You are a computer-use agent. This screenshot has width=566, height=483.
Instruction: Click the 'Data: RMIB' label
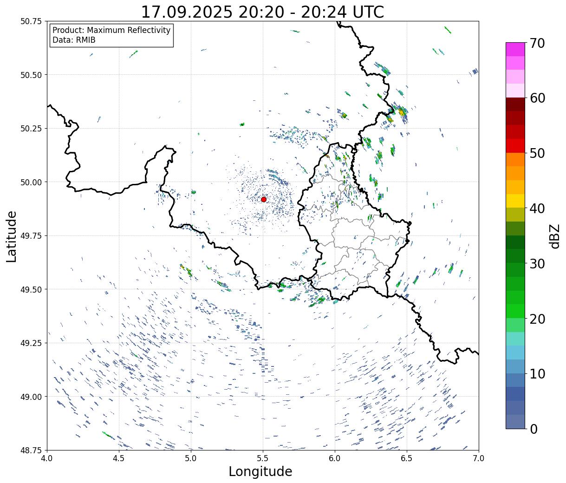pyautogui.click(x=74, y=40)
